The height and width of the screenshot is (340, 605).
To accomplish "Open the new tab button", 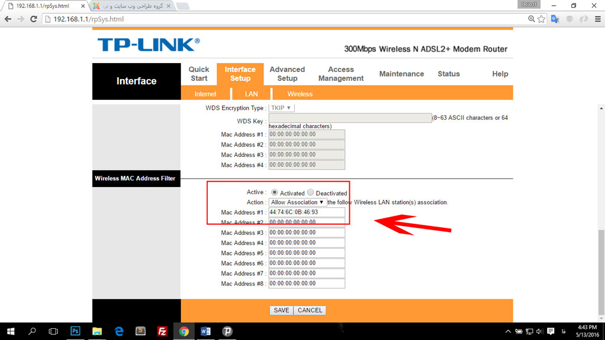I will click(x=183, y=6).
